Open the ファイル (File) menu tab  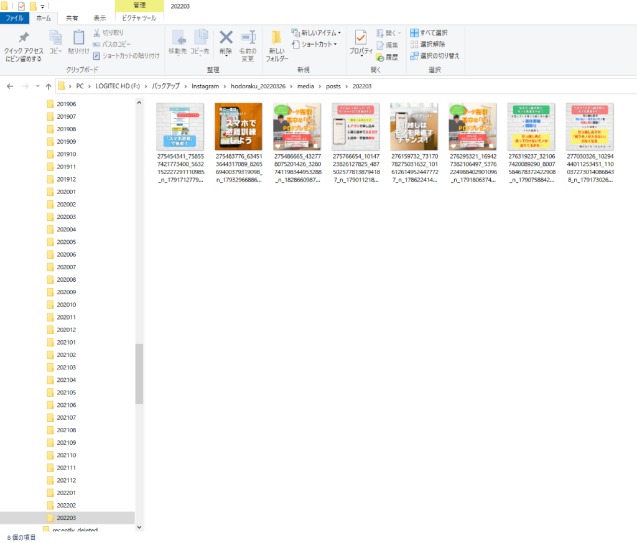[14, 19]
